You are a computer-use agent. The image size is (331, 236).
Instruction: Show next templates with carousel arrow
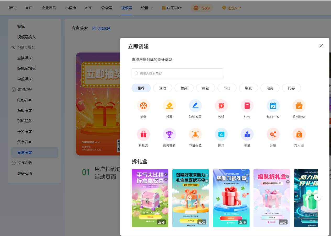317,197
